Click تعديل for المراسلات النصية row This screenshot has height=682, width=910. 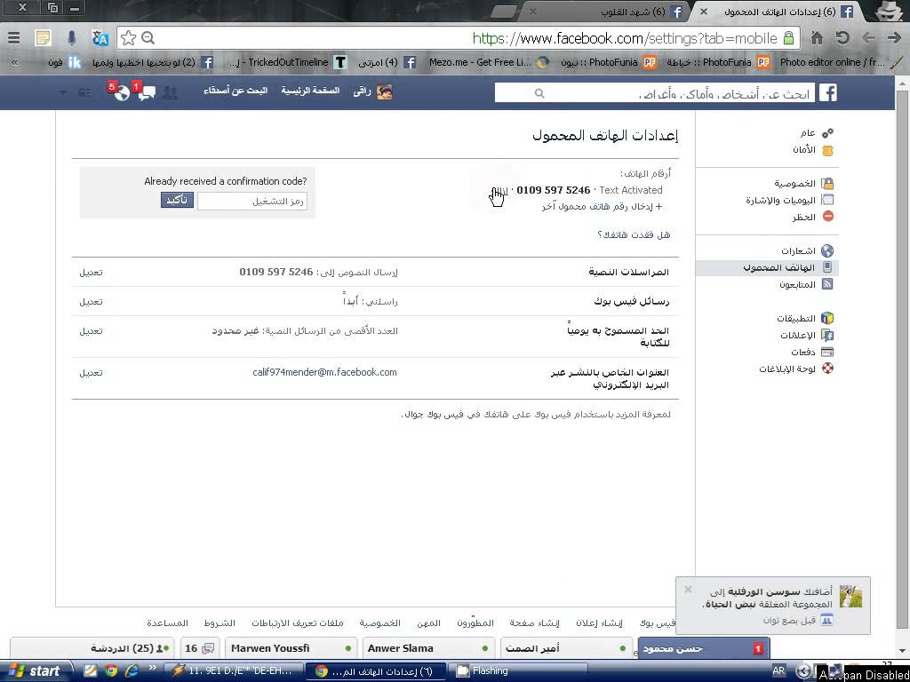coord(92,272)
